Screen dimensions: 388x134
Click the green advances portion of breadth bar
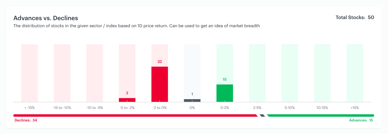321,115
